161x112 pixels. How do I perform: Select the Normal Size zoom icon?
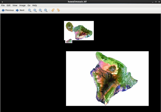[x=40, y=10]
